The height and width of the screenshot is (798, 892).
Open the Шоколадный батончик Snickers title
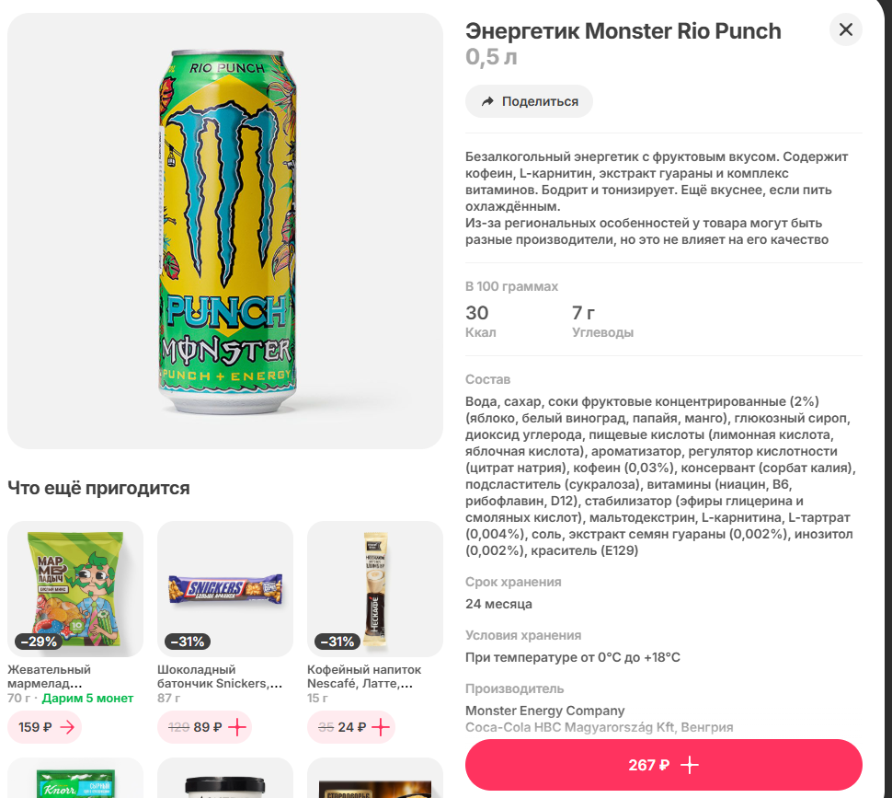pos(219,677)
